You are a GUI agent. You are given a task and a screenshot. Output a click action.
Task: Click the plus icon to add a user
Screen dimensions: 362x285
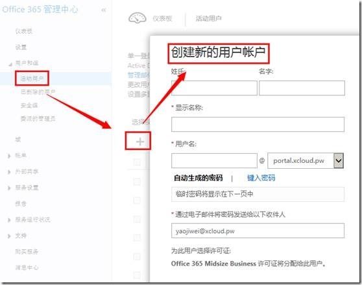pos(140,142)
